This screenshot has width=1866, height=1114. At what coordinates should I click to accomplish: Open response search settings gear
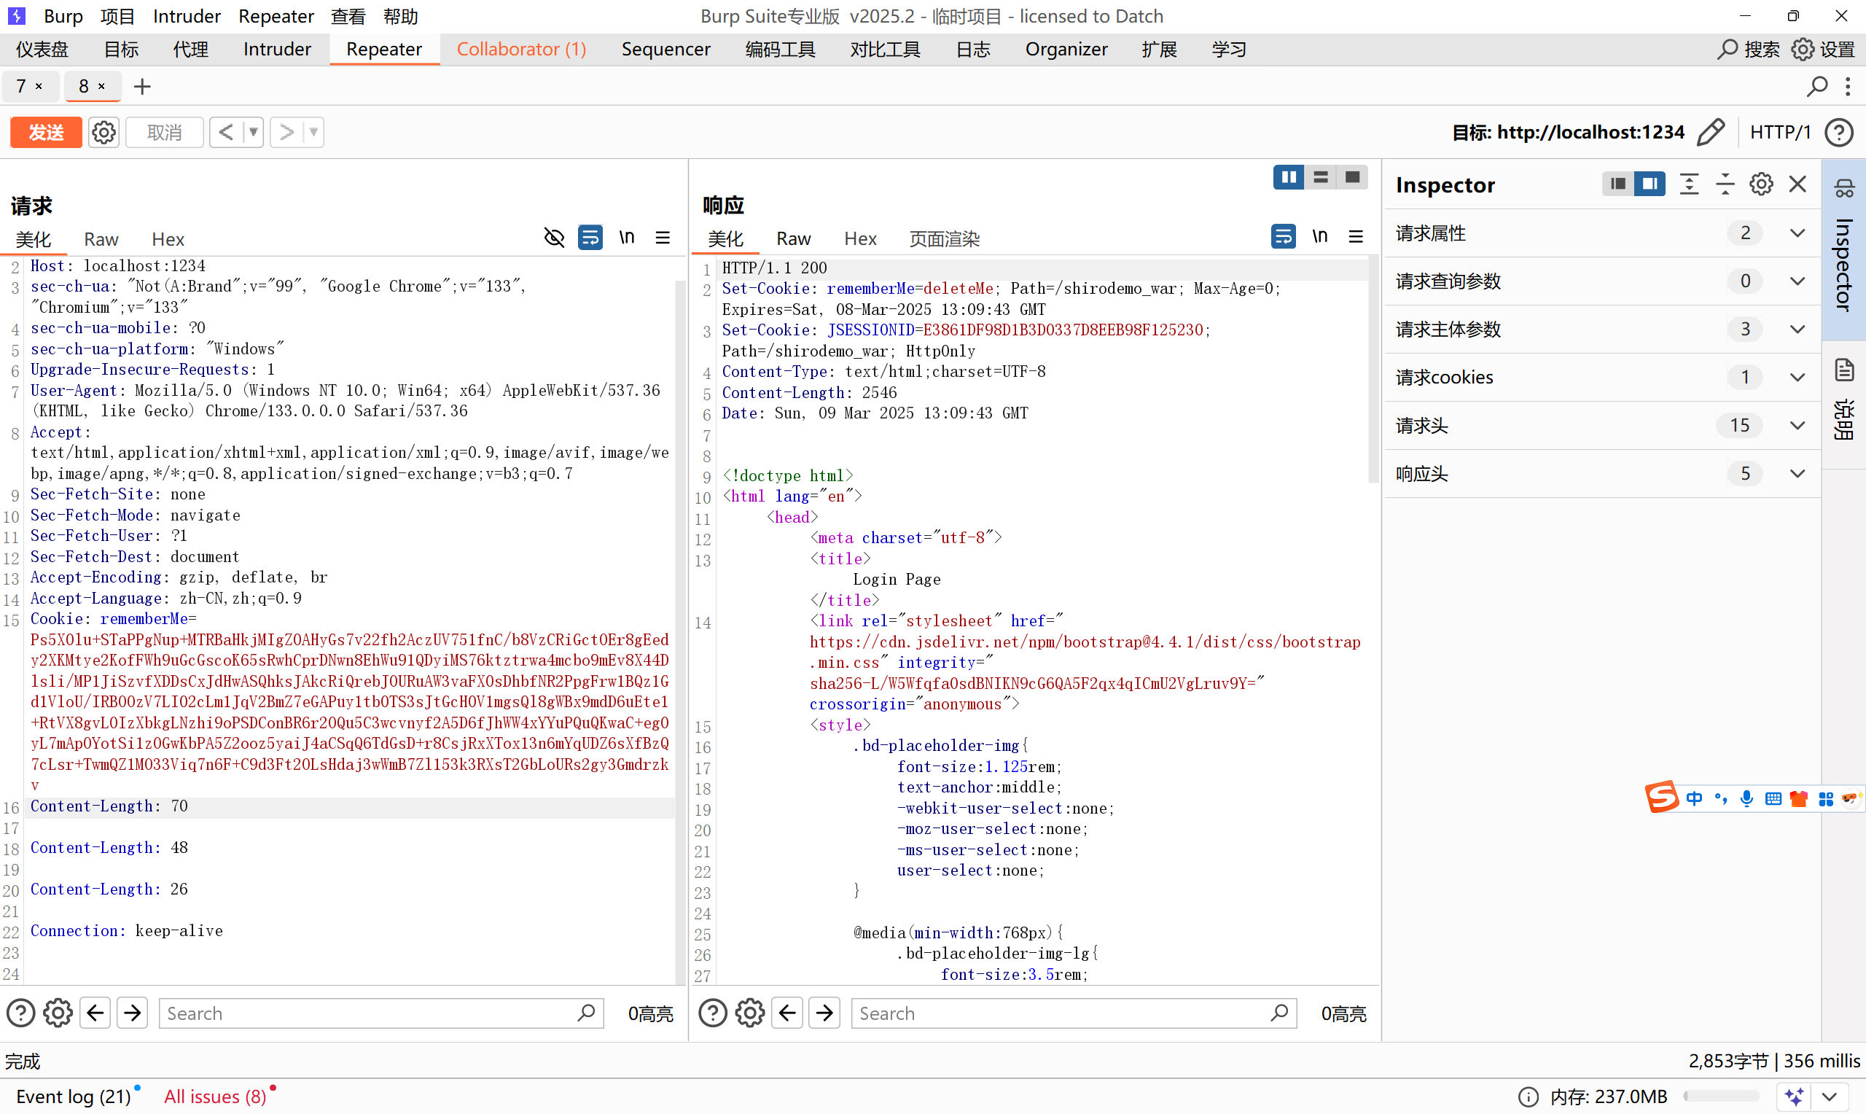pyautogui.click(x=749, y=1013)
